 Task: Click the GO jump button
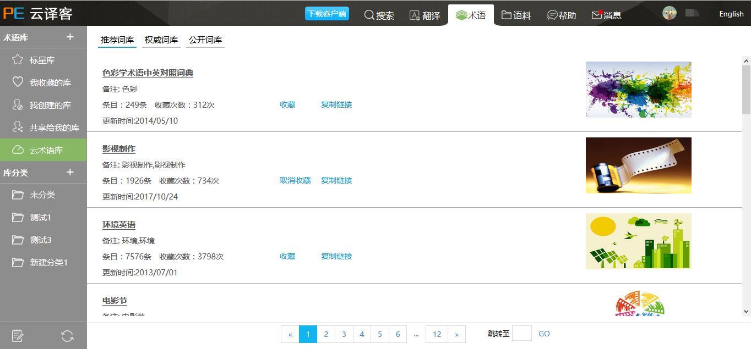[x=544, y=334]
